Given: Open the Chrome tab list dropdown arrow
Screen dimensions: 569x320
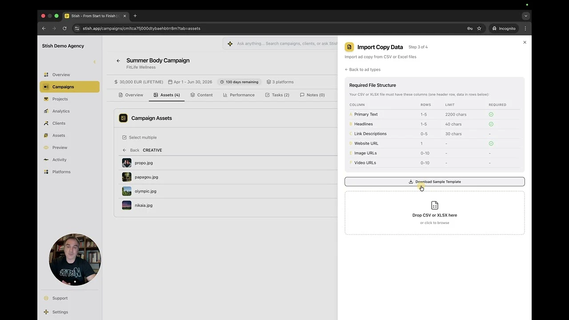Looking at the screenshot, I should tap(526, 16).
